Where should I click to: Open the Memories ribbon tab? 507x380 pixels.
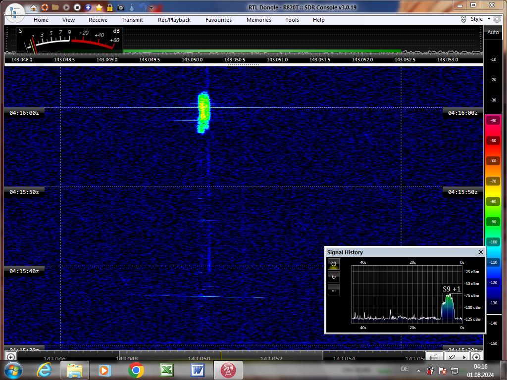click(x=259, y=20)
